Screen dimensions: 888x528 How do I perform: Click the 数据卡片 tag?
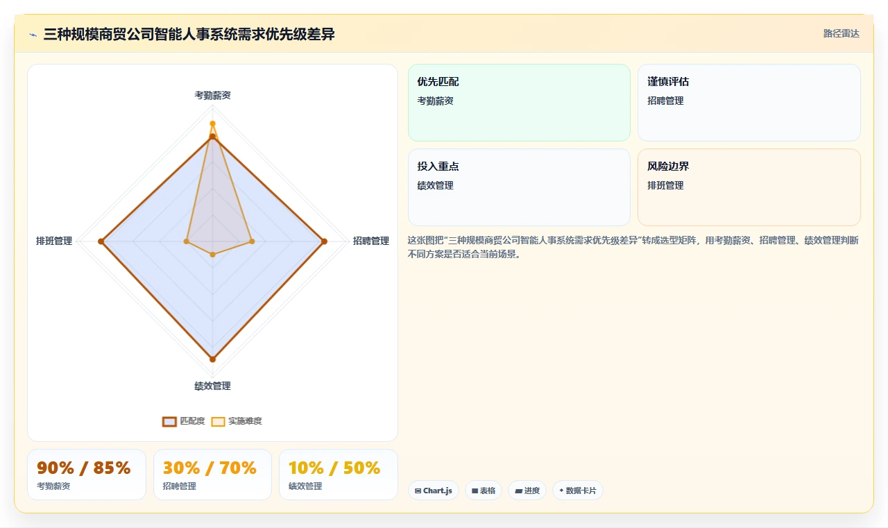coord(578,491)
